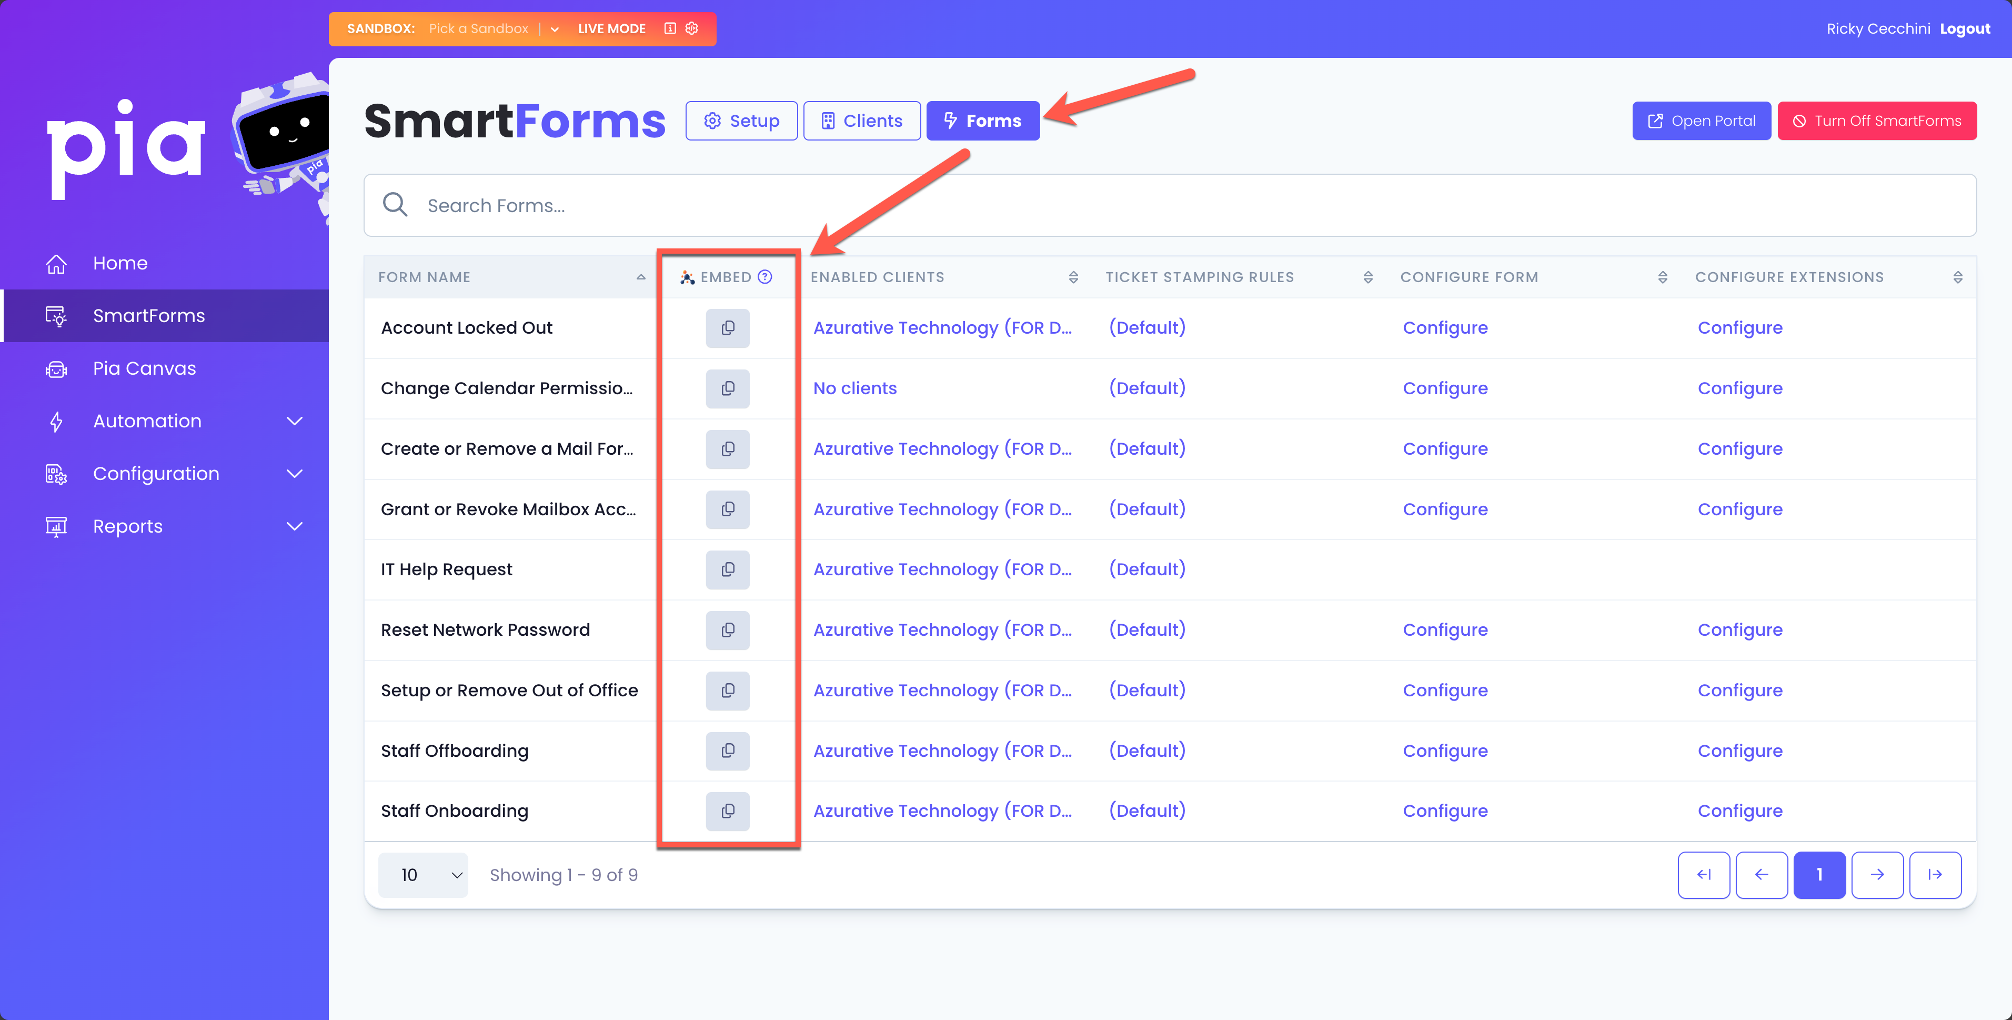Go to last page of results
The width and height of the screenshot is (2012, 1020).
tap(1935, 875)
